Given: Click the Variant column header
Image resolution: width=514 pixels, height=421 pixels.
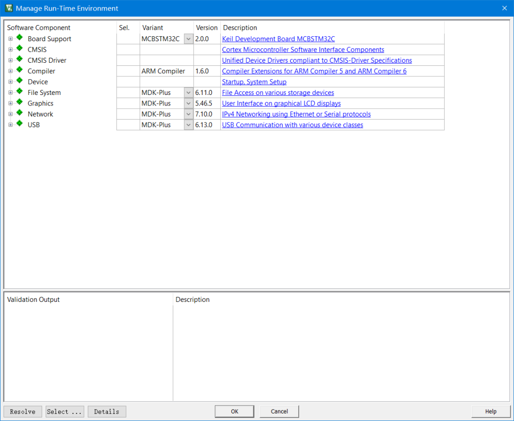Looking at the screenshot, I should 153,28.
